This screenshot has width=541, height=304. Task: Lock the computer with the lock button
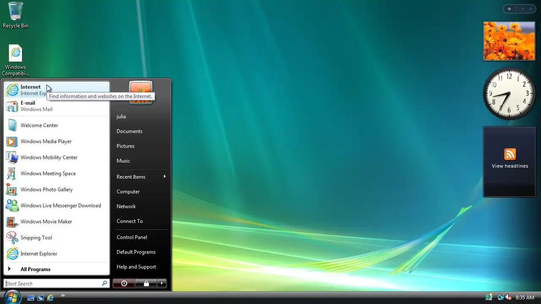146,283
